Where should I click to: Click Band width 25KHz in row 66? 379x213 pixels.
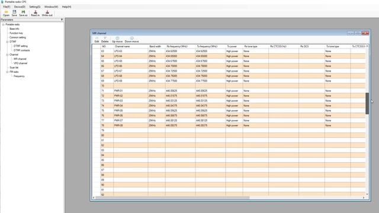point(156,66)
